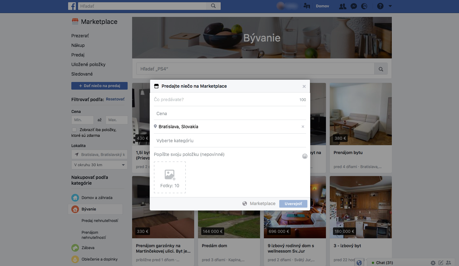Open the V okruhu 30 km dropdown
Viewport: 459px width, 266px height.
click(99, 165)
